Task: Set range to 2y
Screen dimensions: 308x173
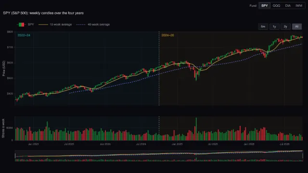Action: [285, 26]
